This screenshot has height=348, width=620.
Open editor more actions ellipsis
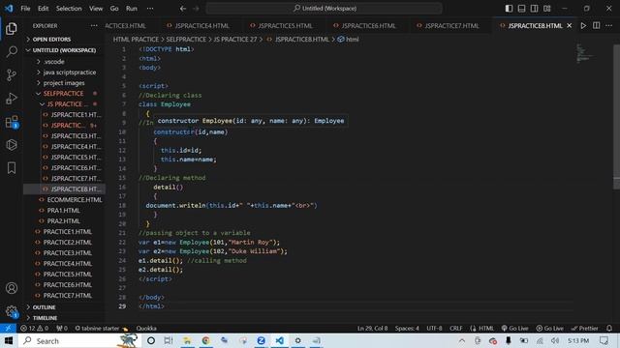coord(609,26)
